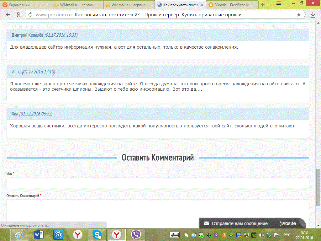Open the first Yandex browser taskbar icon
Image resolution: width=321 pixels, height=241 pixels.
point(78,235)
